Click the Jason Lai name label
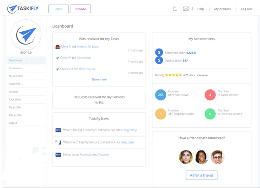260x188 pixels. tap(26, 52)
